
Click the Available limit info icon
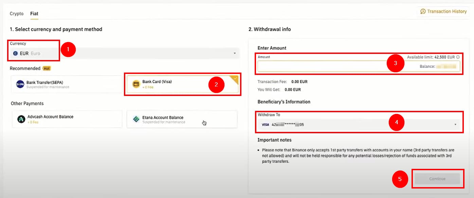pos(458,57)
